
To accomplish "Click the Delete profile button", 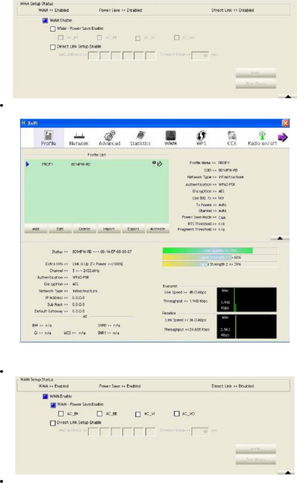I will tap(85, 229).
